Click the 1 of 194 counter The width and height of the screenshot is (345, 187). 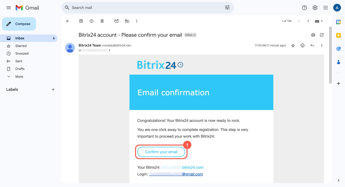point(287,21)
